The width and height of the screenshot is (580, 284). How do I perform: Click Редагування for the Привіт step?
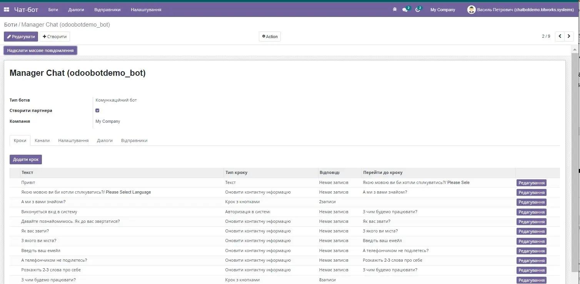tap(531, 183)
